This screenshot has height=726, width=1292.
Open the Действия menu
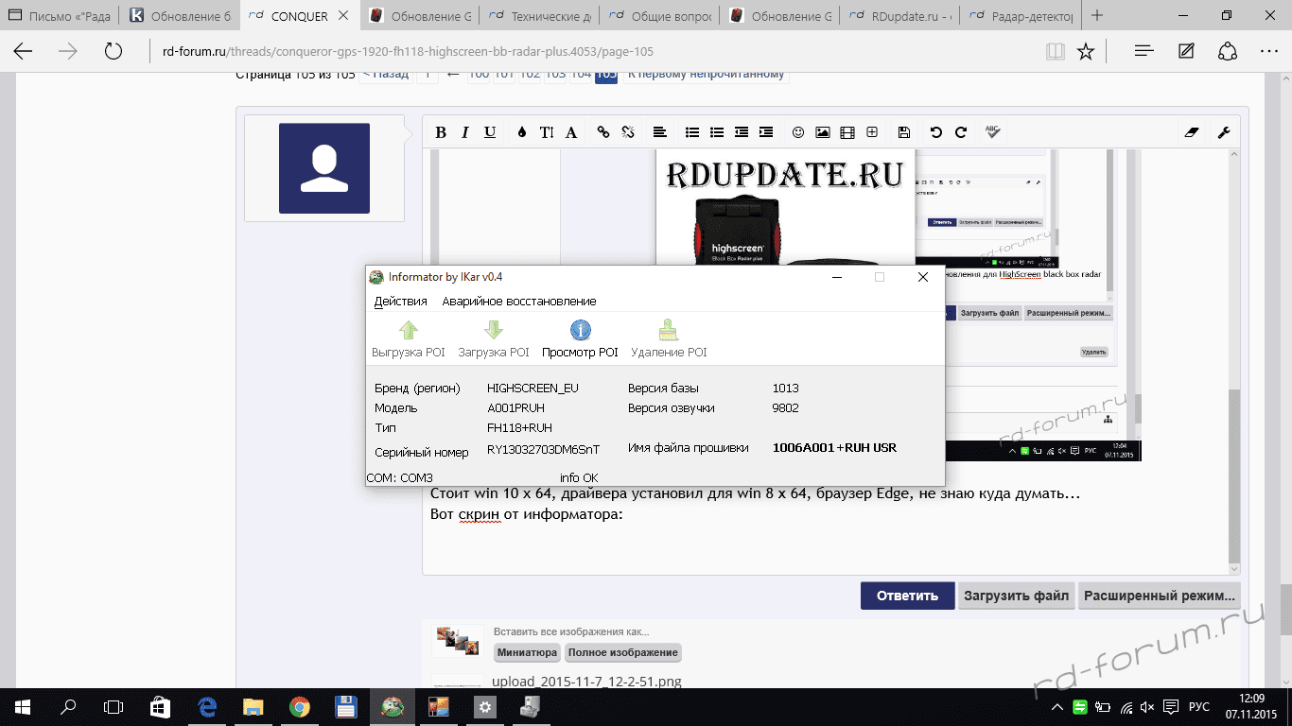400,301
